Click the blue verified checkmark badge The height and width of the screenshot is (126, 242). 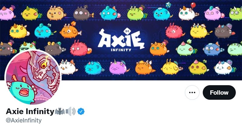coord(81,112)
